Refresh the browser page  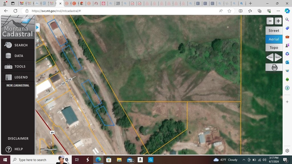tap(15, 11)
